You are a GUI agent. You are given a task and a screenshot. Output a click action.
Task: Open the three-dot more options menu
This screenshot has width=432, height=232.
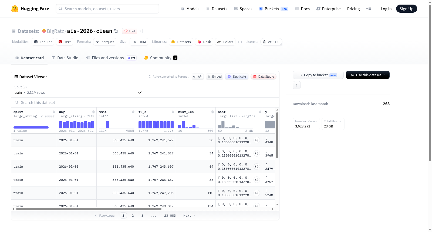(x=297, y=85)
